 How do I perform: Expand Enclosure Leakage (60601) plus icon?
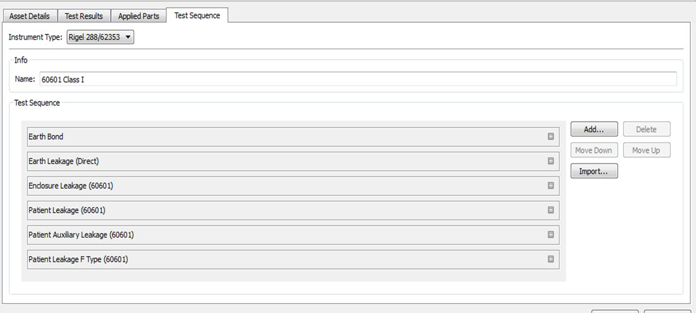[551, 186]
